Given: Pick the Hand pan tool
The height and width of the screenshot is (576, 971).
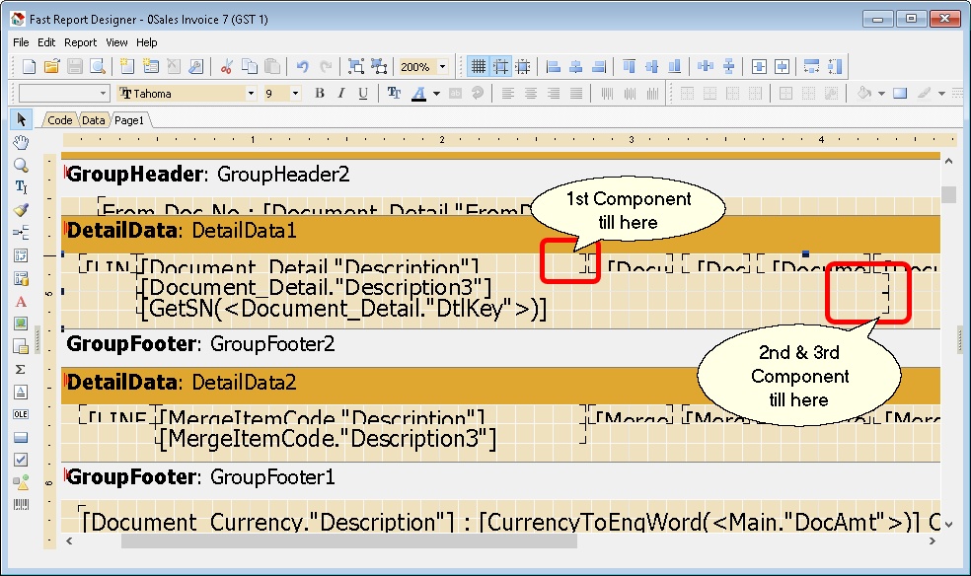Looking at the screenshot, I should point(22,142).
